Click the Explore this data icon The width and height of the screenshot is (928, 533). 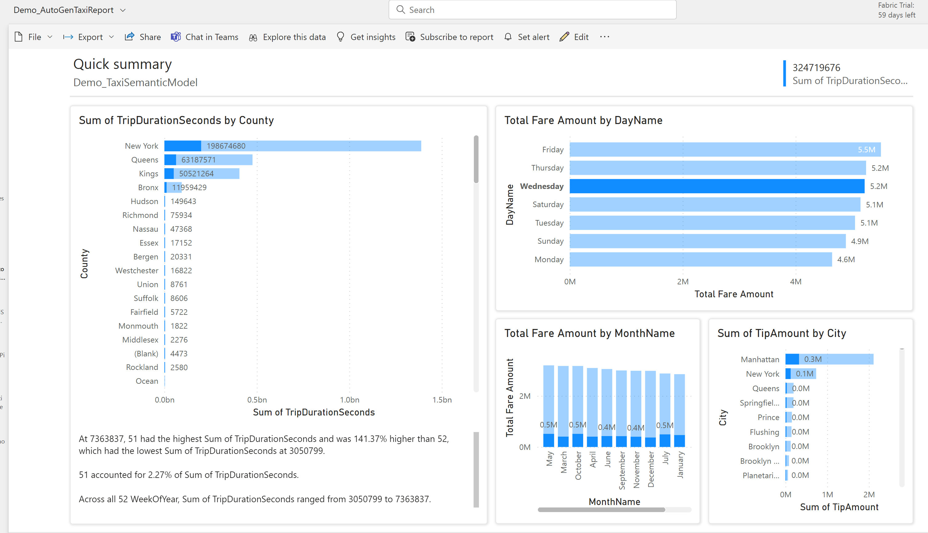(x=253, y=37)
